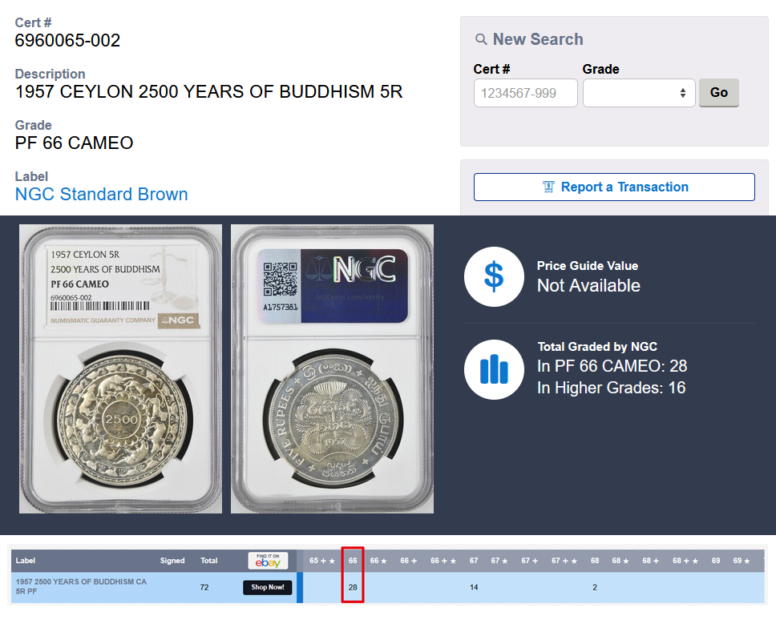This screenshot has height=620, width=776.
Task: Open the reverse coin slab image
Action: click(x=332, y=368)
